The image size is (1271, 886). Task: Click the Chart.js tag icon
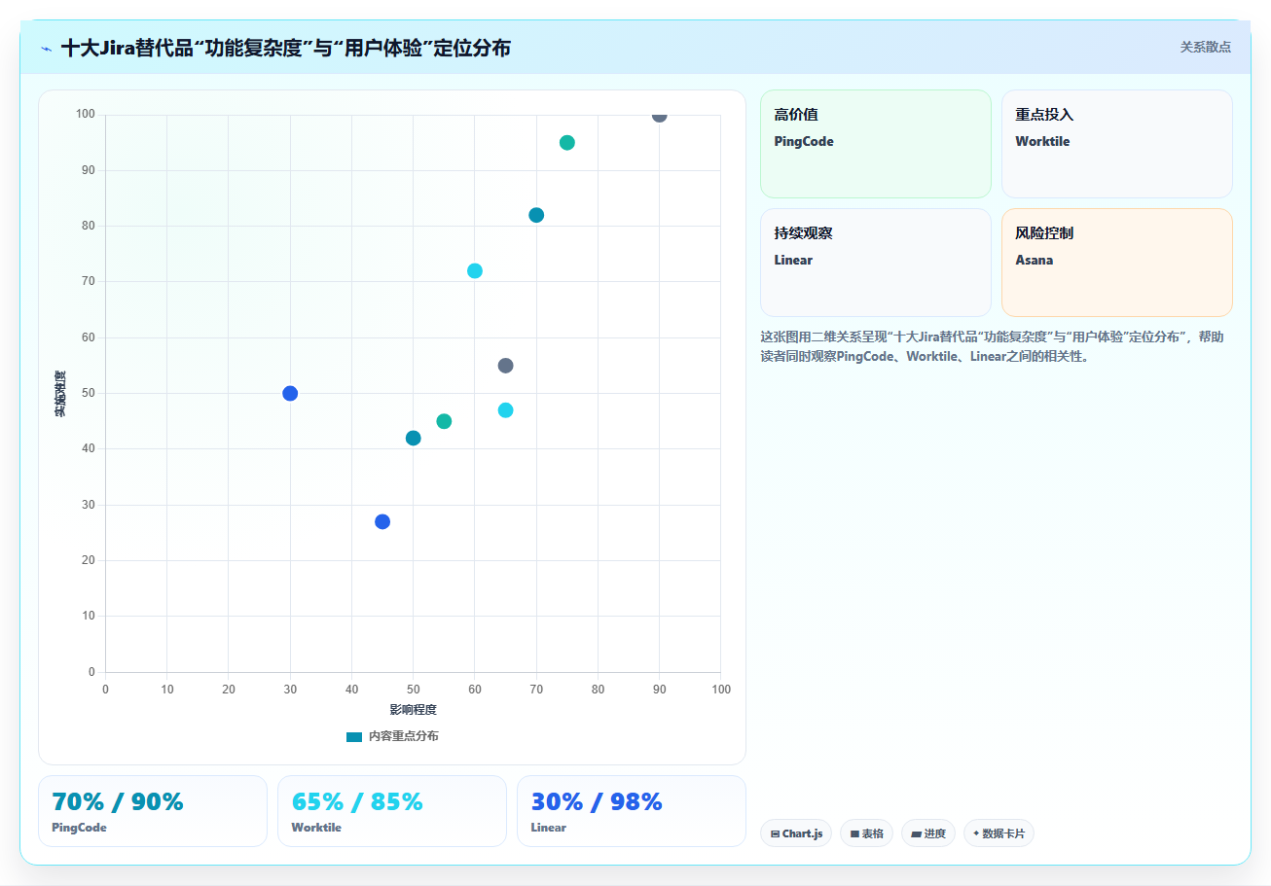coord(775,833)
